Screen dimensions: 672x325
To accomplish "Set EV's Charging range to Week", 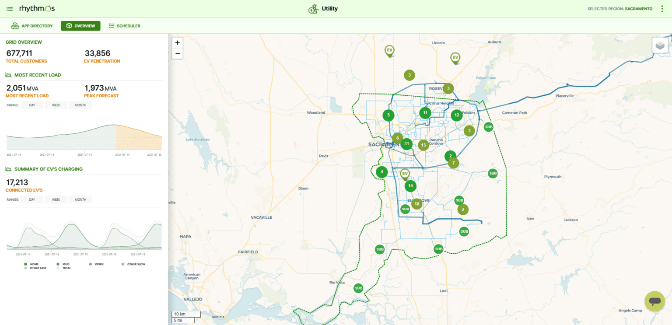I will pos(56,199).
